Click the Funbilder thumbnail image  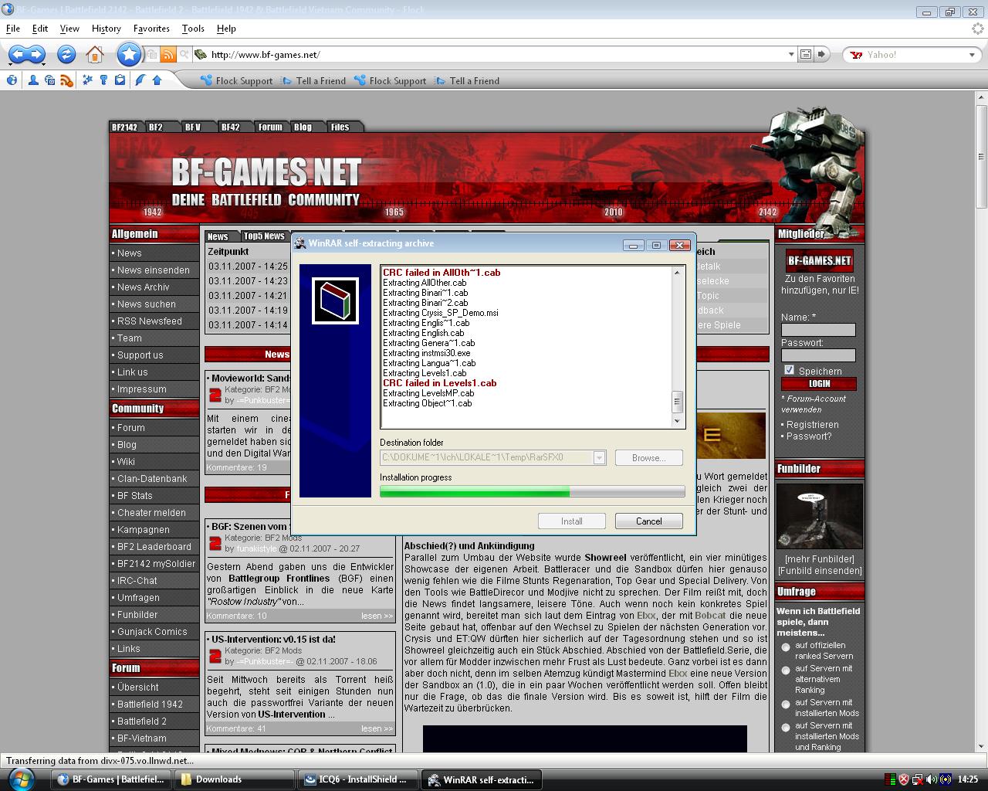pos(819,516)
